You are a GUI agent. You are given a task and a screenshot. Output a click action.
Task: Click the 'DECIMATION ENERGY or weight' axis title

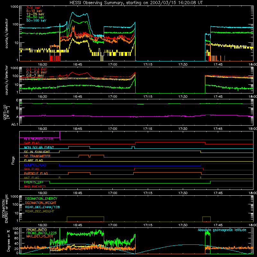pyautogui.click(x=5, y=208)
